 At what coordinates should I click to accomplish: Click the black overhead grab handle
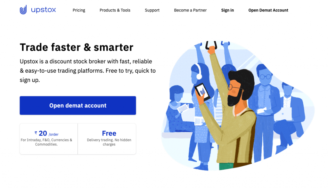(x=211, y=45)
